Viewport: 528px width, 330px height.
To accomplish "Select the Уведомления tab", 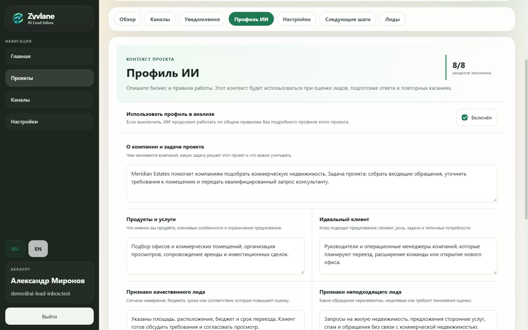I will point(202,19).
